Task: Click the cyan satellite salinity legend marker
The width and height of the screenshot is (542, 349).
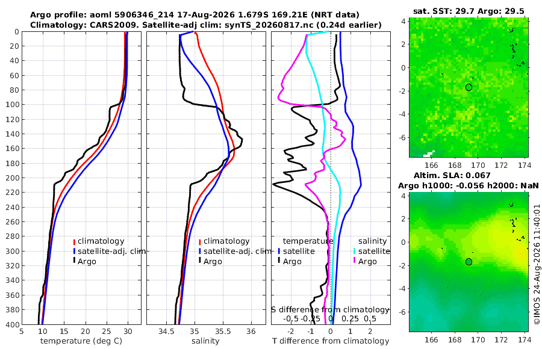Action: click(355, 251)
